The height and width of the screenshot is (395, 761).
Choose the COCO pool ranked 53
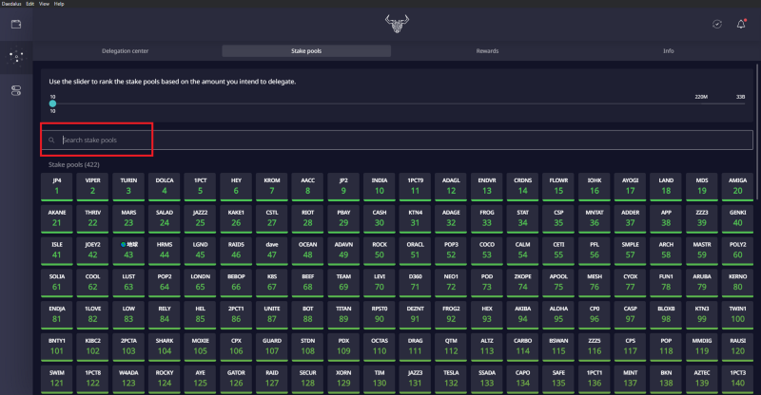pos(487,251)
